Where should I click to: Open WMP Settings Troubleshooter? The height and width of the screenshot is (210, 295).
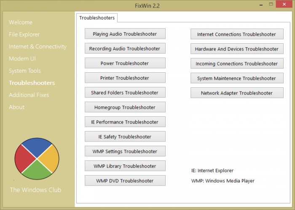coord(125,151)
